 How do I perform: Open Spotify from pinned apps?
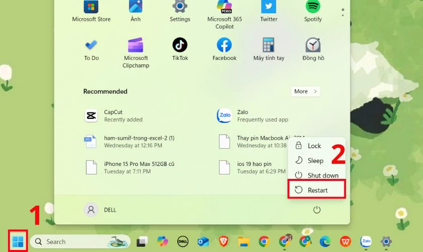(x=313, y=11)
